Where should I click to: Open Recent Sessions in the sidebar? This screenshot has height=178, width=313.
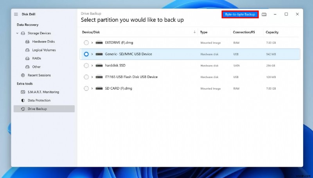coord(39,75)
